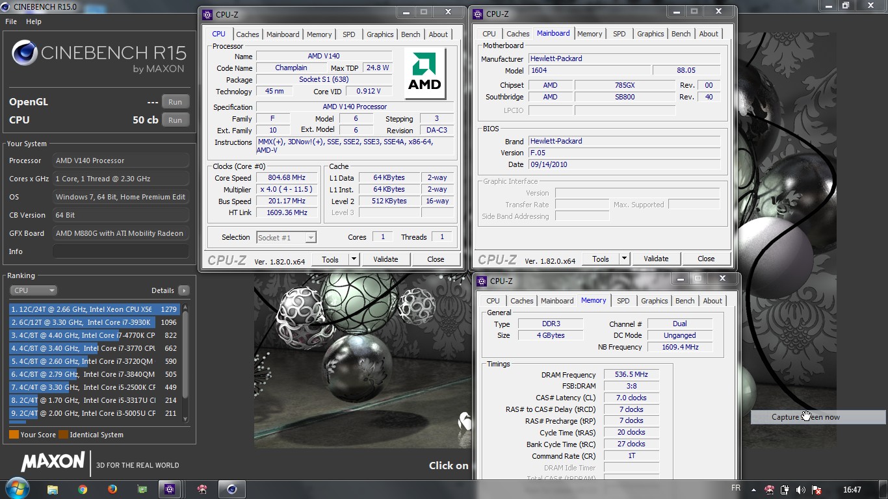Screen dimensions: 888x499
Task: Click Core Speed value 804.68 MHz
Action: [x=287, y=178]
